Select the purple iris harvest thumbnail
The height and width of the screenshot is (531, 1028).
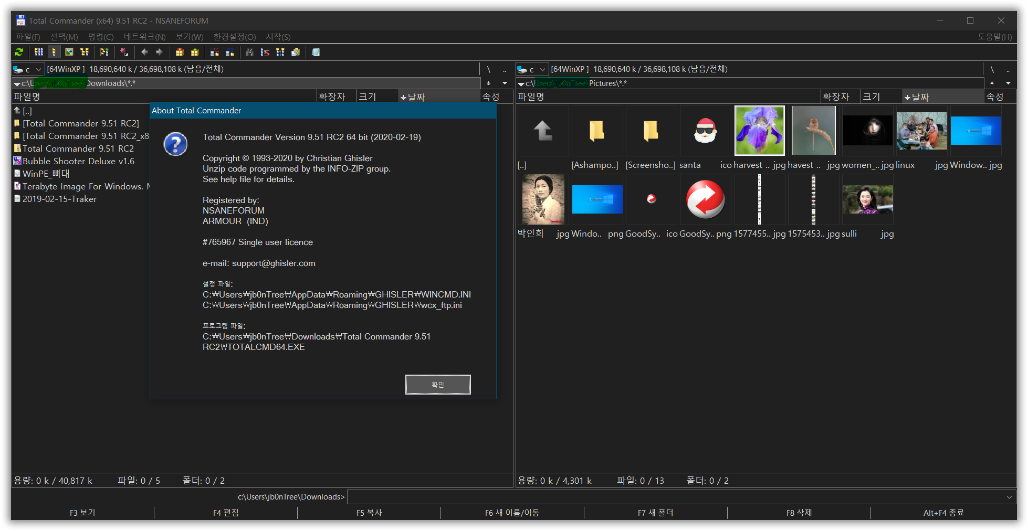pyautogui.click(x=759, y=131)
